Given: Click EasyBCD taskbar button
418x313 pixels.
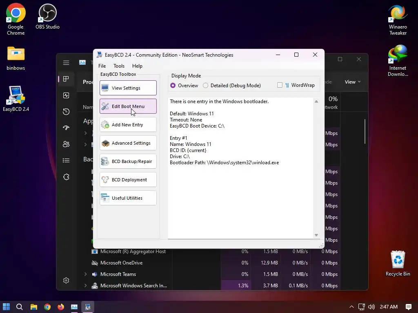Looking at the screenshot, I should [x=88, y=307].
